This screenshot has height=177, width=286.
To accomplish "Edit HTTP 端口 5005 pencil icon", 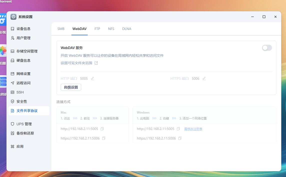I will (93, 78).
